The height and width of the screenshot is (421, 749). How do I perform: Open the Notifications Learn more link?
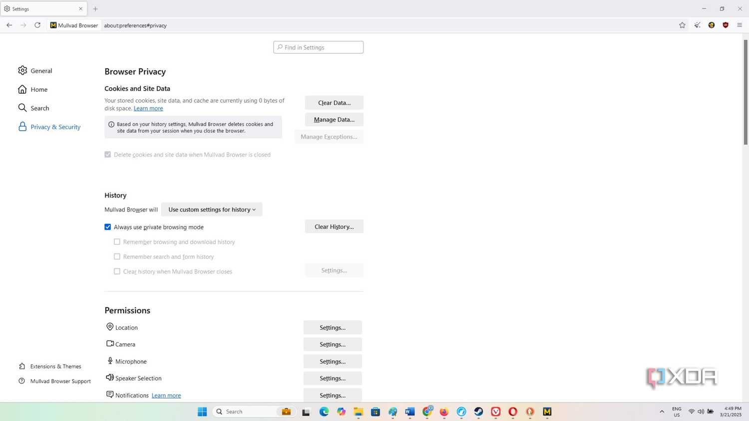tap(166, 395)
